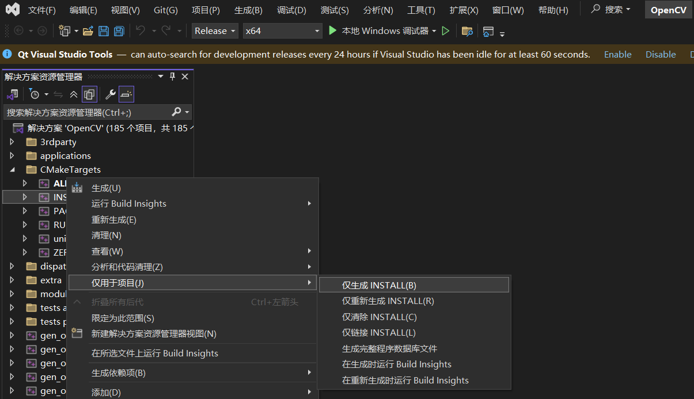Click the search magnifier in menu bar
Viewport: 694px width, 399px height.
coord(596,9)
